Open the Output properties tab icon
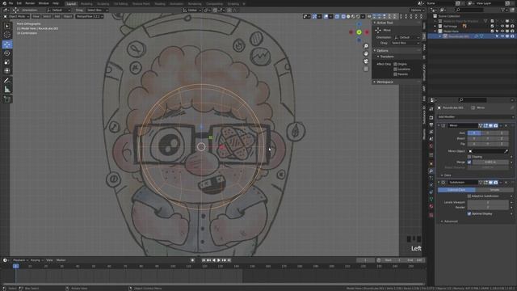This screenshot has height=291, width=517. click(x=431, y=124)
